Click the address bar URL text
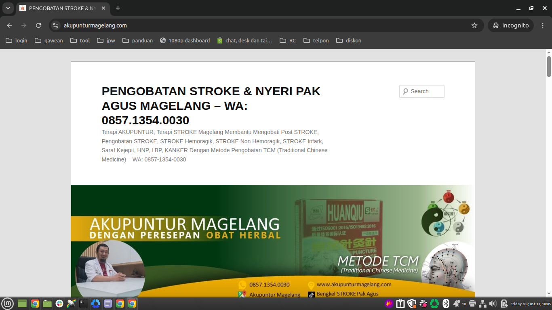The image size is (552, 310). 95,25
